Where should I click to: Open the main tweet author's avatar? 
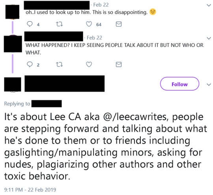click(x=13, y=84)
